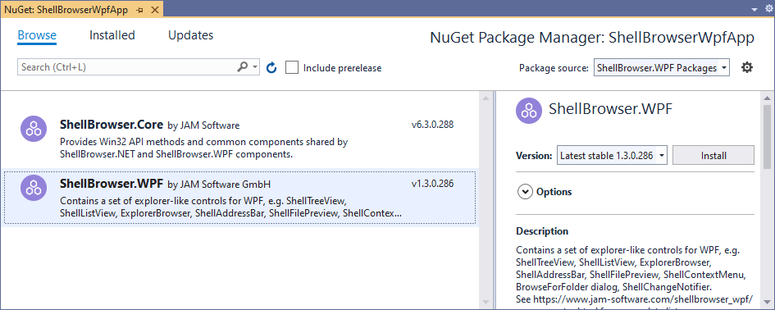The image size is (775, 310).
Task: Click details pane scrollbar up arrow
Action: pyautogui.click(x=767, y=98)
